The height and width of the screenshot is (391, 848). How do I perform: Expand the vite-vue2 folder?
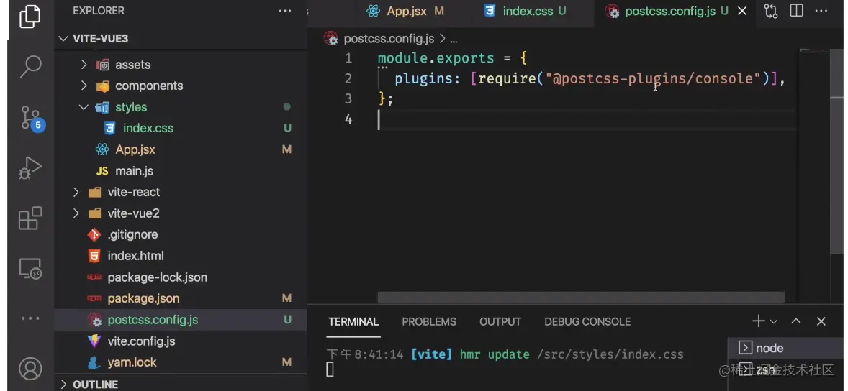(76, 213)
